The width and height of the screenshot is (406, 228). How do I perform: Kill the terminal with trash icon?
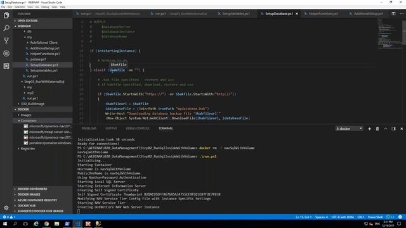[x=377, y=129]
